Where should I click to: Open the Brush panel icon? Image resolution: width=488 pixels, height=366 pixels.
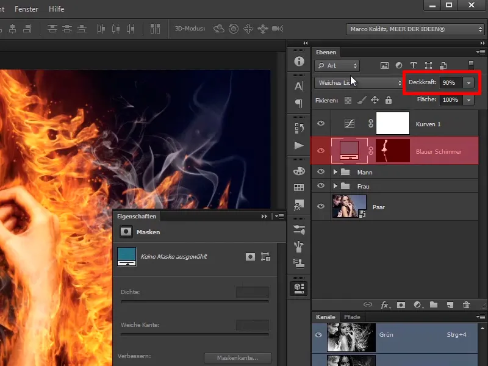[x=299, y=246]
